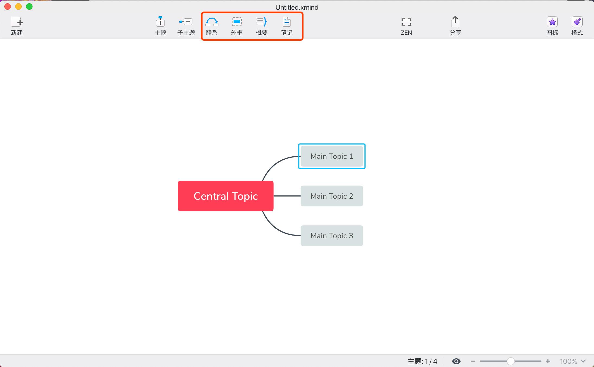Screen dimensions: 594x367
Task: Select Main Topic 3 node
Action: pos(332,236)
